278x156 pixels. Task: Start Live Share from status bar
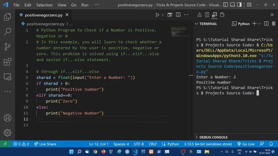(45, 144)
